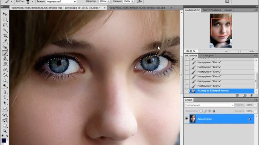Select the Zoom magnifier tool

click(x=5, y=131)
